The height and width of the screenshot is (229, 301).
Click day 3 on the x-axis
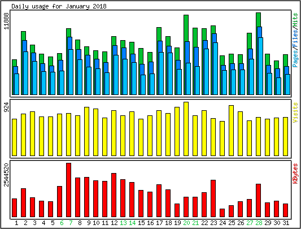tap(34, 223)
